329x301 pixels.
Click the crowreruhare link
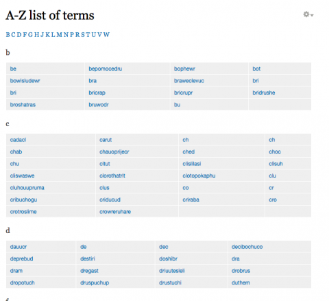115,212
